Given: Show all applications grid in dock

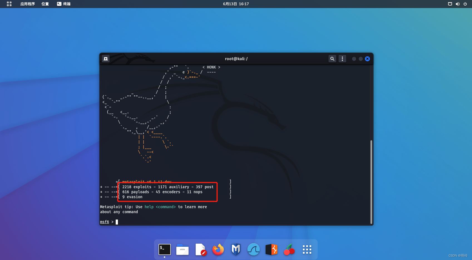Looking at the screenshot, I should (307, 249).
